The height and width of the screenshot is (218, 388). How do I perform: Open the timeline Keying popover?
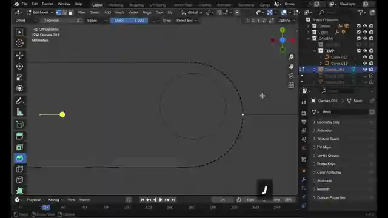[56, 200]
